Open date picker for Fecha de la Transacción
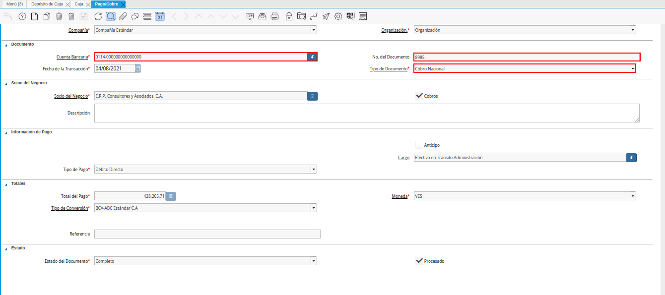The height and width of the screenshot is (295, 665). click(x=138, y=68)
